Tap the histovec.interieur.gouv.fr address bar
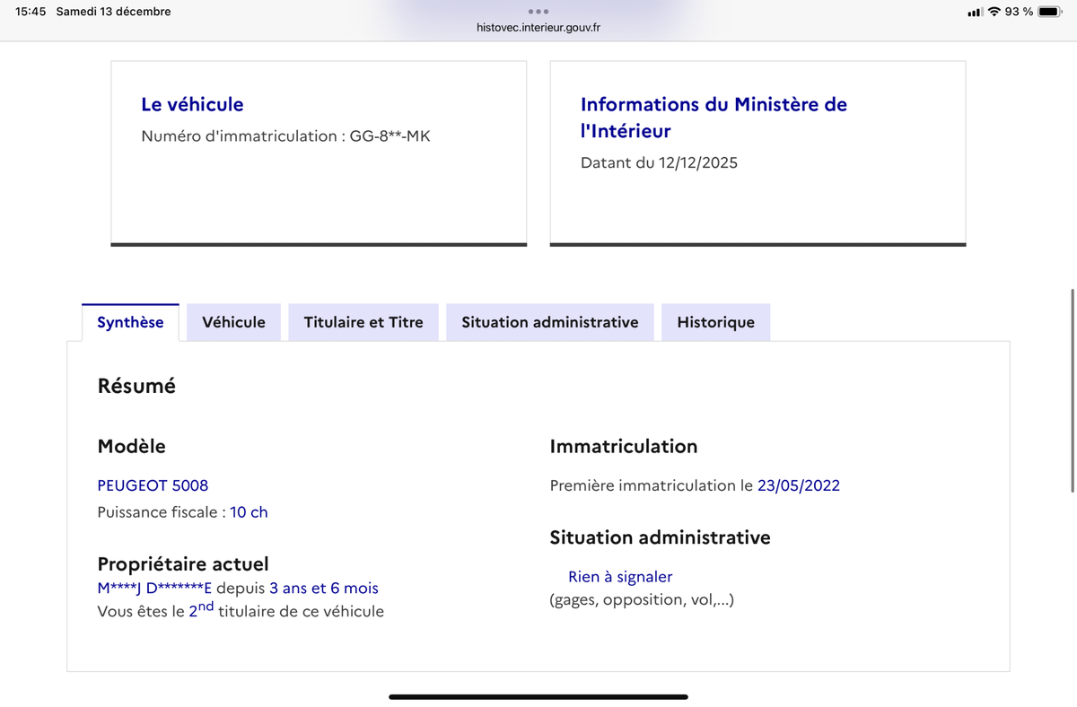1077x707 pixels. (538, 28)
